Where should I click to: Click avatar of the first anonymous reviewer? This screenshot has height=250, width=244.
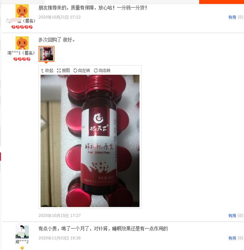tap(22, 11)
